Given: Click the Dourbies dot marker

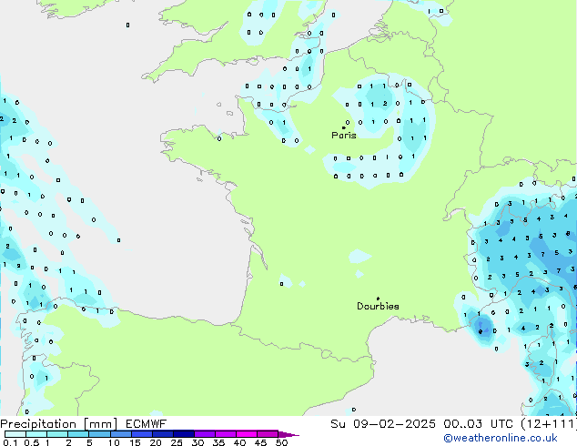Looking at the screenshot, I should (378, 299).
